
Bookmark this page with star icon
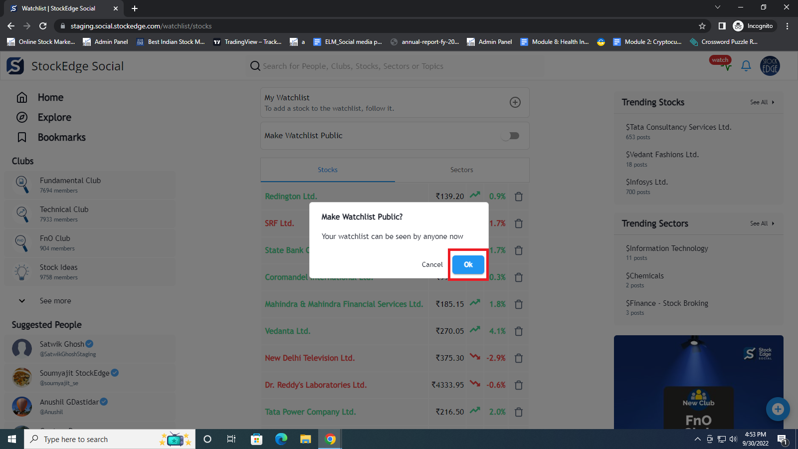coord(702,26)
